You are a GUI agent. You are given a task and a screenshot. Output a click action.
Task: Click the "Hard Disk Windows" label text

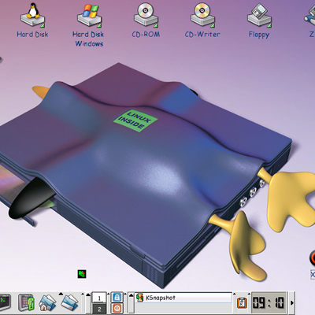coord(89,39)
